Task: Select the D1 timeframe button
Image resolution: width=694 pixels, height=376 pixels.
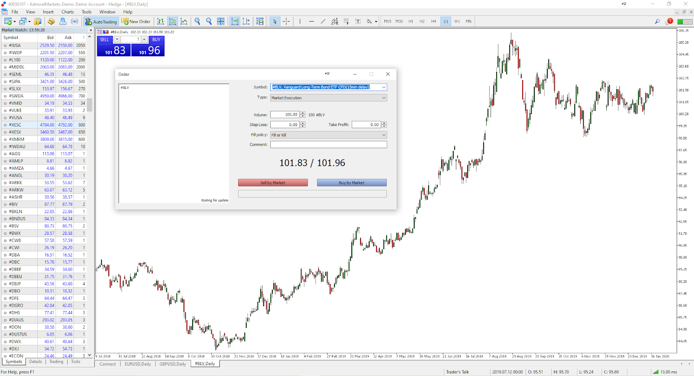Action: 446,21
